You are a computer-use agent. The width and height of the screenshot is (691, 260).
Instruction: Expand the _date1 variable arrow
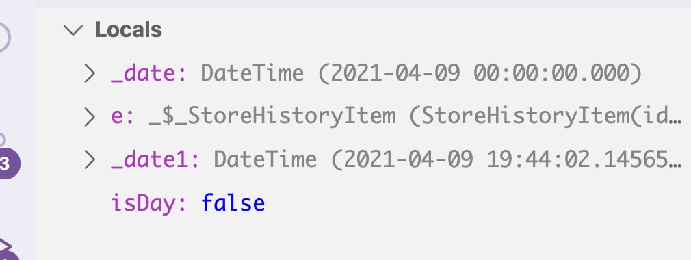coord(90,160)
